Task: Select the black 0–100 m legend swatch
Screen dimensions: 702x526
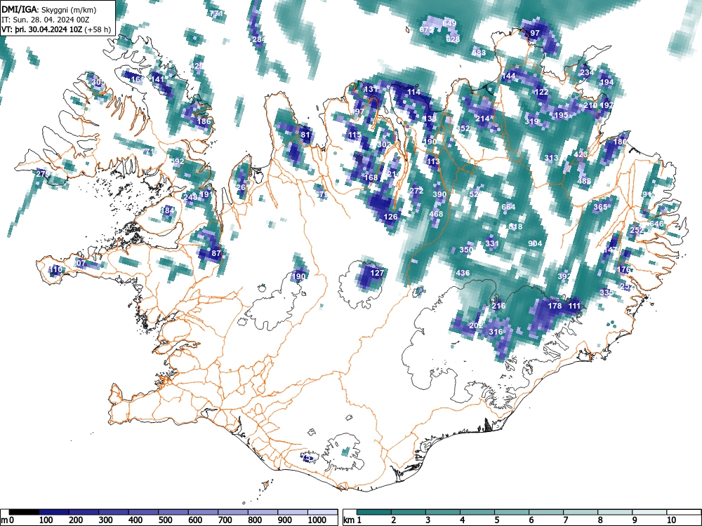Action: (x=24, y=512)
